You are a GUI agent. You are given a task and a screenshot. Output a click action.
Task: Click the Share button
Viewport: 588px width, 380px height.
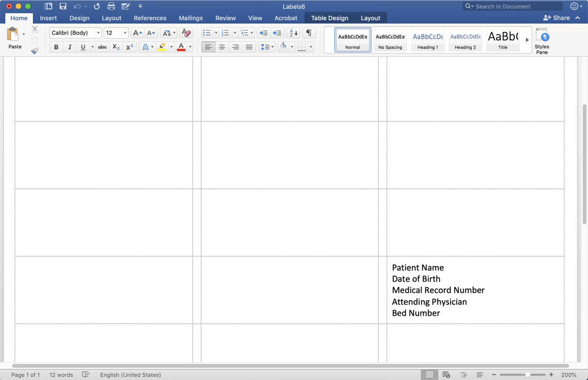(557, 18)
